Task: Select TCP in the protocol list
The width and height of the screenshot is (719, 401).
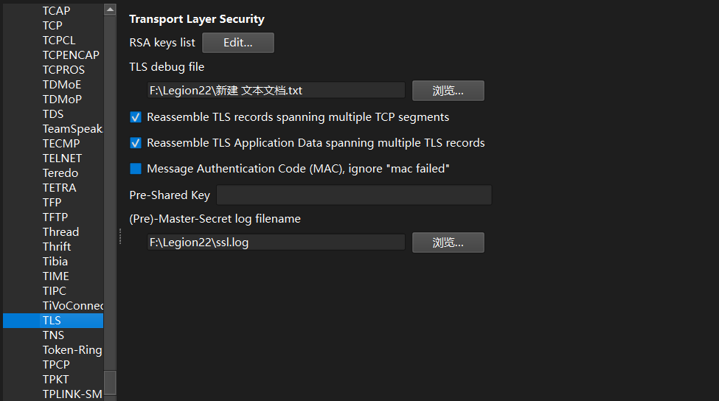Action: point(52,26)
